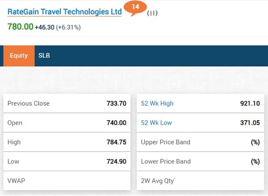The width and height of the screenshot is (268, 196).
Task: Open the RateGain Travel Technologies Ltd link
Action: click(x=64, y=12)
